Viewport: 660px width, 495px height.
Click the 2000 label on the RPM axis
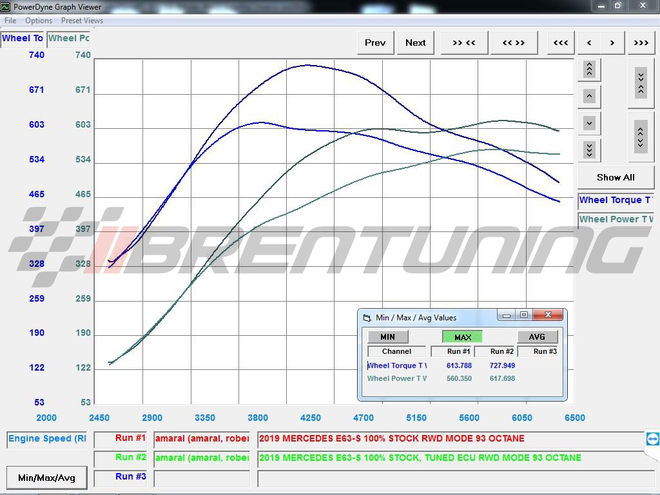point(46,418)
